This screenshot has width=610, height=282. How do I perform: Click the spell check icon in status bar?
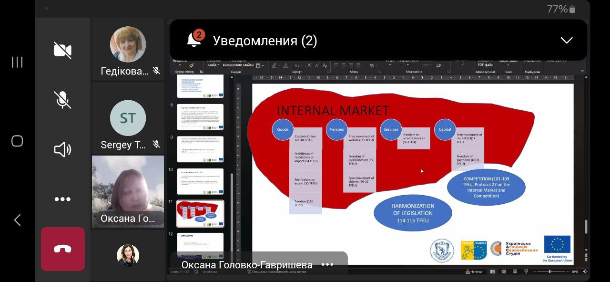pos(195,272)
